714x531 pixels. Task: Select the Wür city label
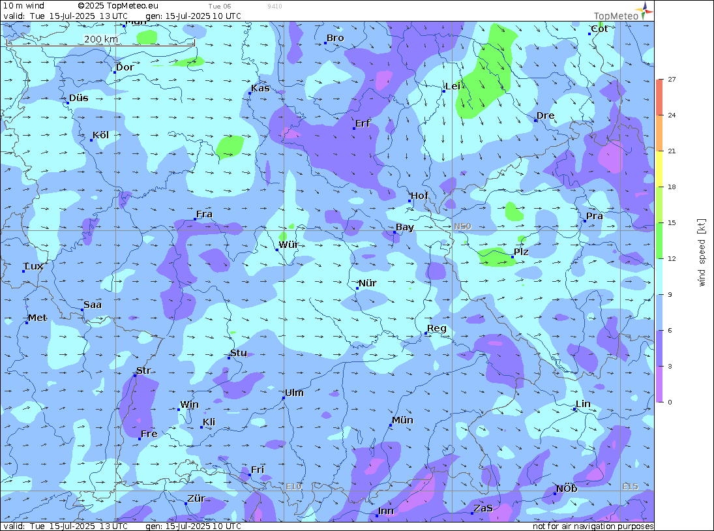pyautogui.click(x=289, y=245)
